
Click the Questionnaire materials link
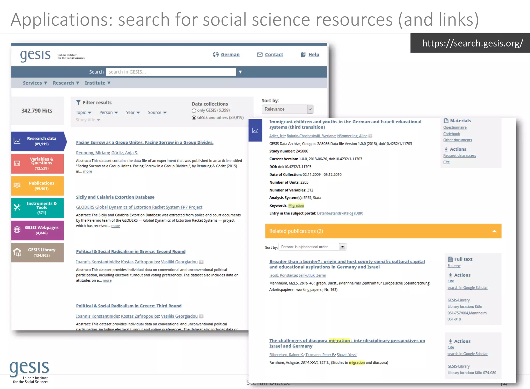(455, 128)
